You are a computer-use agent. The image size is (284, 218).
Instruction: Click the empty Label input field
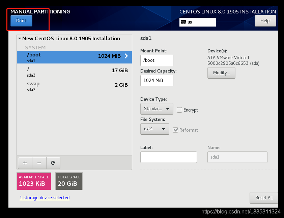click(168, 157)
